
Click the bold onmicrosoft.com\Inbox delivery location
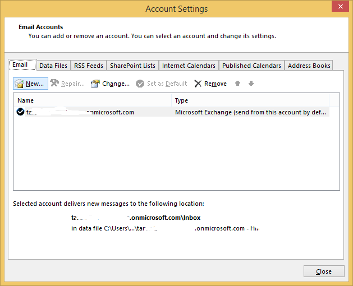136,218
